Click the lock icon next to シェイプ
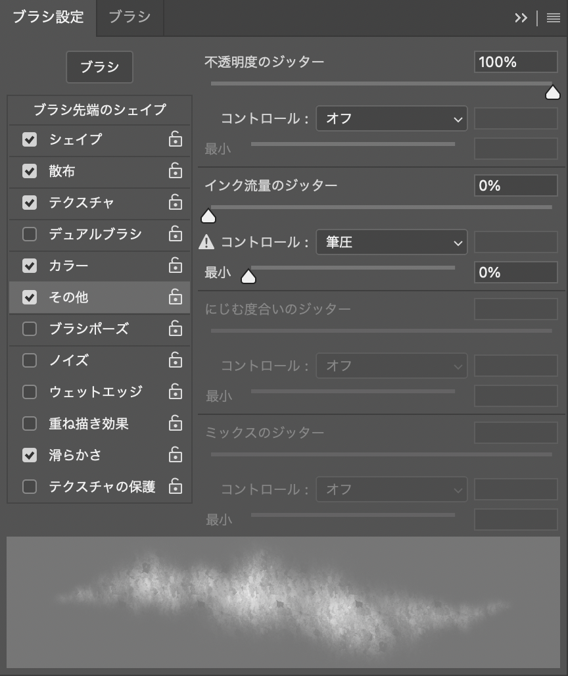This screenshot has width=568, height=676. coord(175,139)
